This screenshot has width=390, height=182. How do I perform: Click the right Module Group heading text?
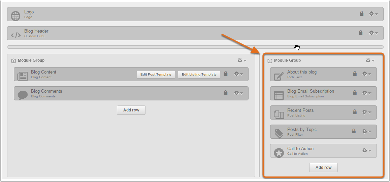click(x=287, y=60)
